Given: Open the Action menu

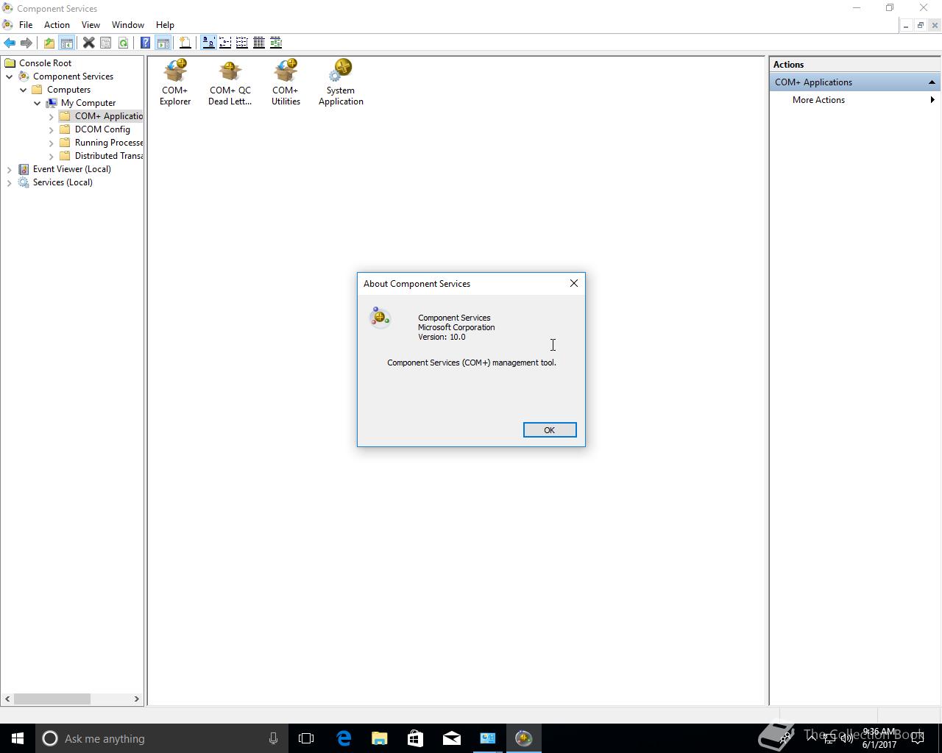Looking at the screenshot, I should pos(57,25).
